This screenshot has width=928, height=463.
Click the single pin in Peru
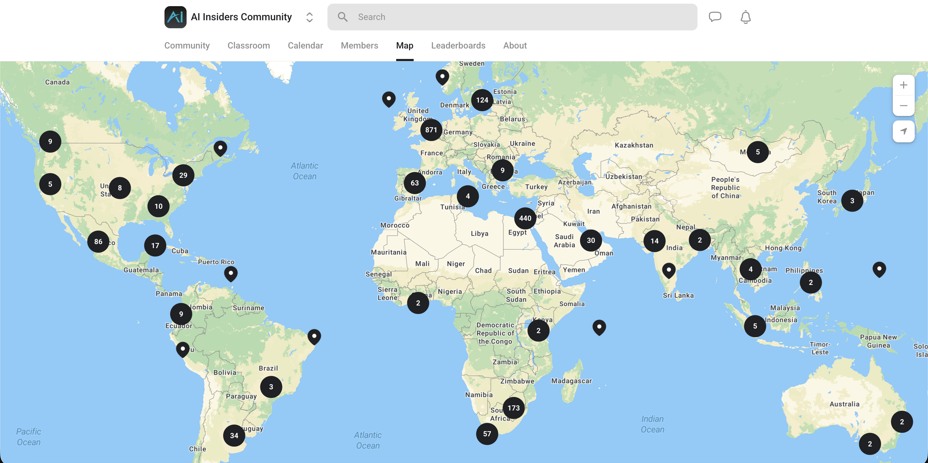coord(182,350)
